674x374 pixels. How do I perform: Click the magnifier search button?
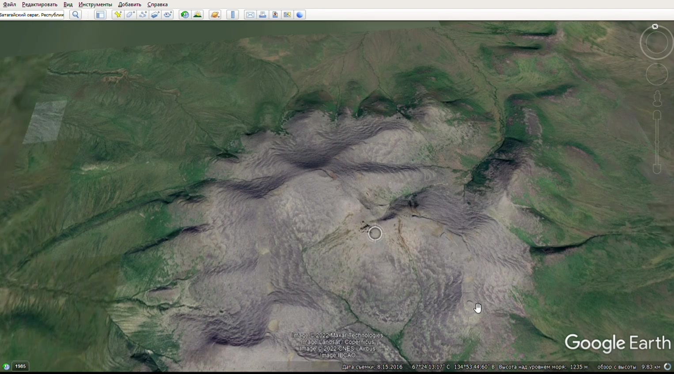coord(76,15)
